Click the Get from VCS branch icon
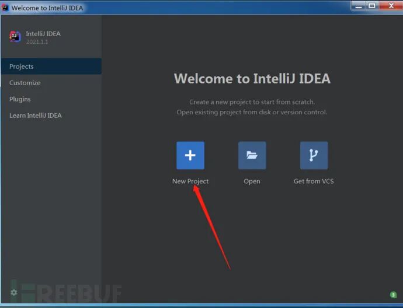The height and width of the screenshot is (308, 403). tap(314, 155)
